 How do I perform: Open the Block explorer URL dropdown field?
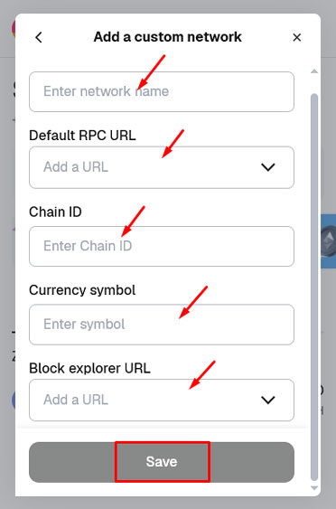click(162, 400)
